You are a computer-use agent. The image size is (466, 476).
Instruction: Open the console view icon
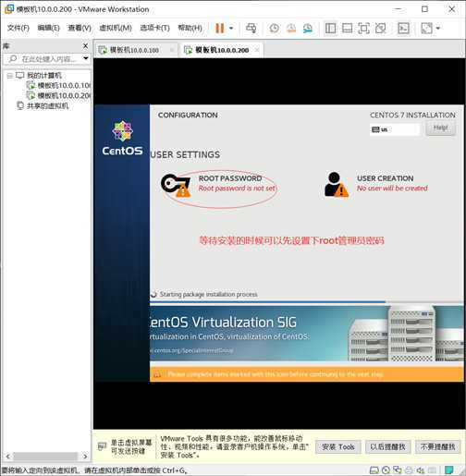(x=403, y=28)
